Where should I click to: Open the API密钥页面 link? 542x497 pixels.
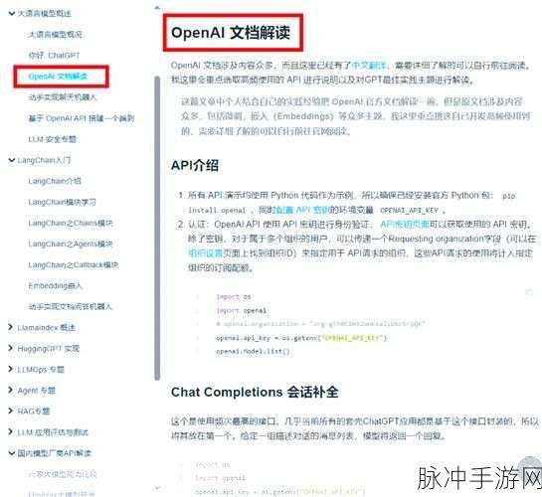405,225
